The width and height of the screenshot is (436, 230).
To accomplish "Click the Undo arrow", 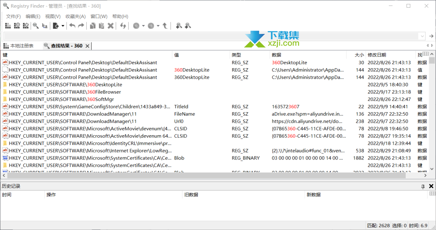I will (x=72, y=26).
